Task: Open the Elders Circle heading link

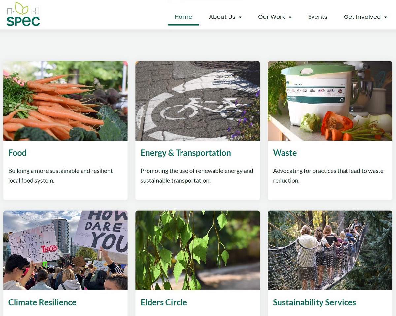Action: pyautogui.click(x=164, y=302)
